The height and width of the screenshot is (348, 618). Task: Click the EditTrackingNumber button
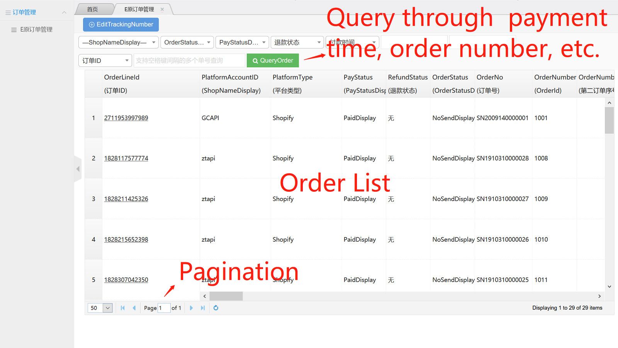[x=121, y=24]
